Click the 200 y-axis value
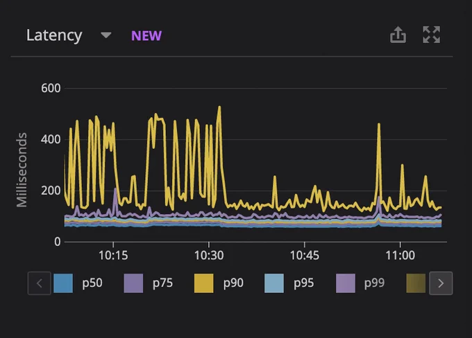Screen dimensions: 472x338 51,190
